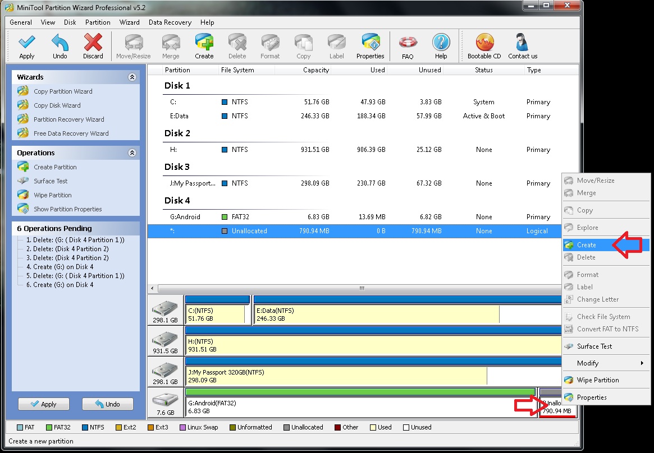This screenshot has width=654, height=453.
Task: Click the Label toolbar icon
Action: [337, 43]
